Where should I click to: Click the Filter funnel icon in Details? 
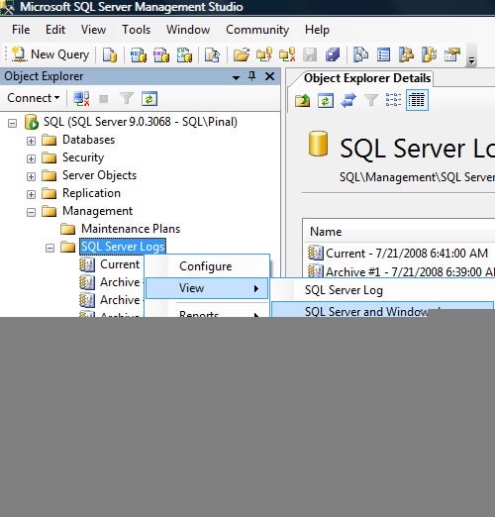[x=371, y=100]
